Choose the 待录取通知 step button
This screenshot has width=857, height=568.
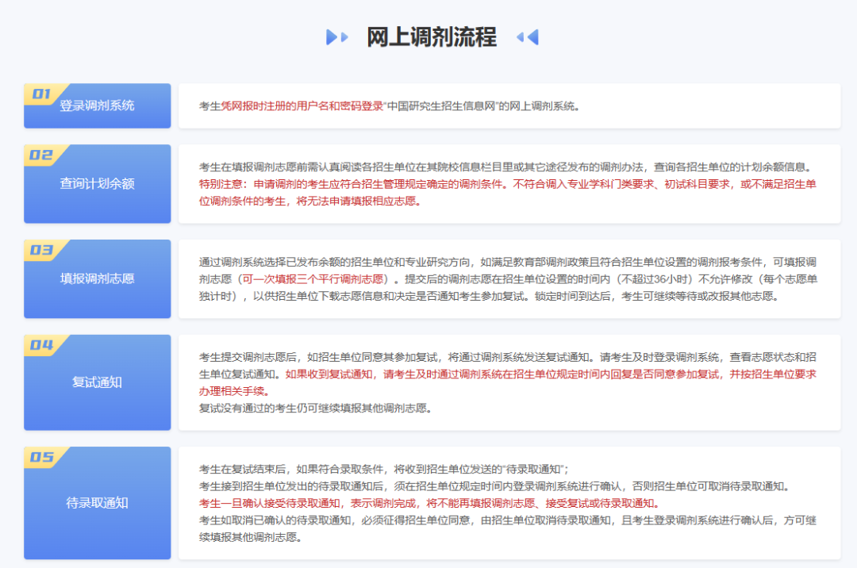97,503
